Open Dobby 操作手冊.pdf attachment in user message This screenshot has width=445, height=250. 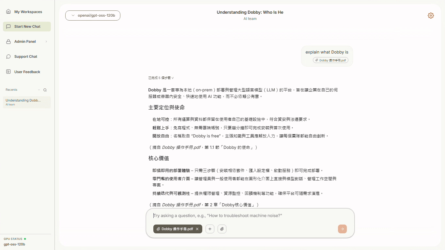(330, 60)
